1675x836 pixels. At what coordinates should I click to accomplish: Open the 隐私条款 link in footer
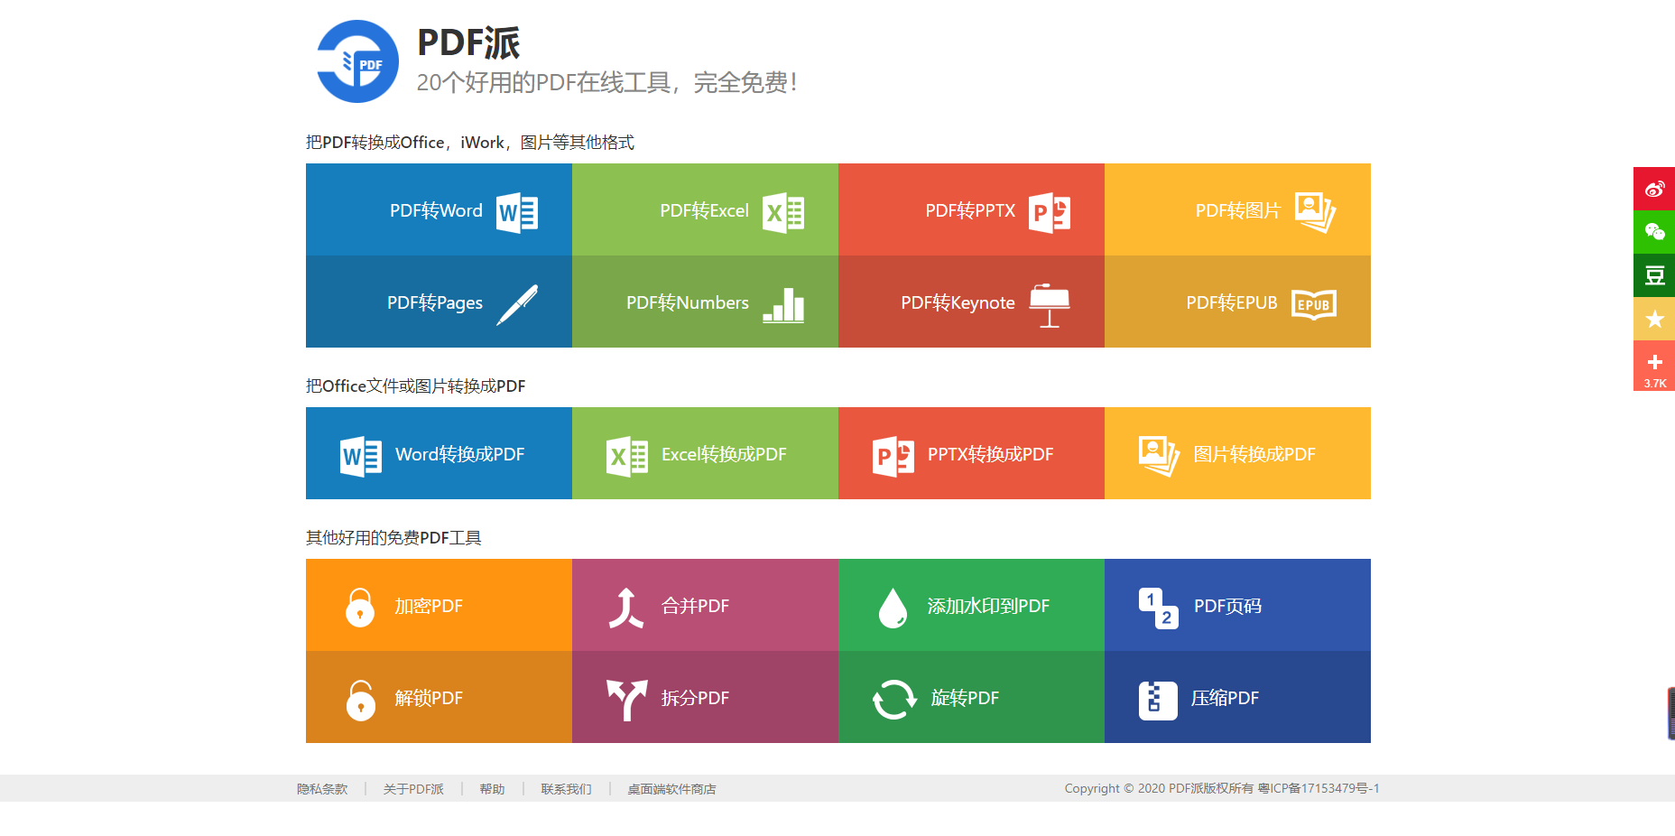click(321, 789)
